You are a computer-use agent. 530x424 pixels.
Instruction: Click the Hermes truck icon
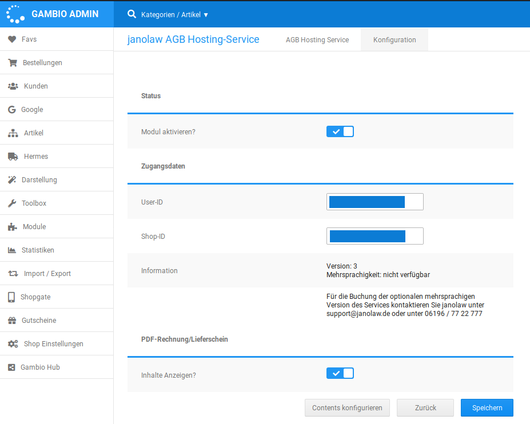tap(13, 157)
